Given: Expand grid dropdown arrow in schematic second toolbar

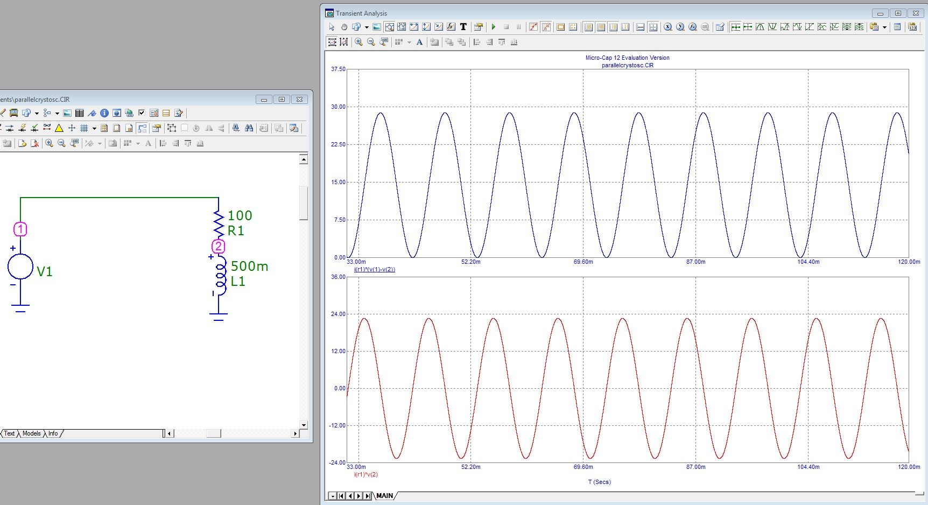Looking at the screenshot, I should (94, 128).
